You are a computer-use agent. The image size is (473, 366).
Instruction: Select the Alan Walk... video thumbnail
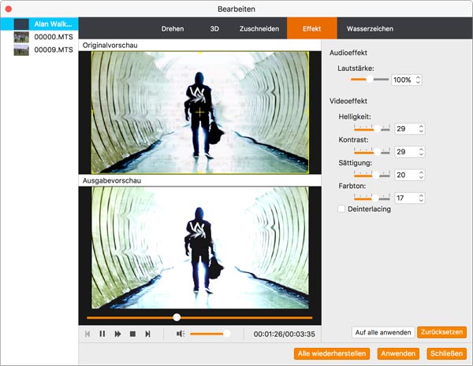(x=21, y=24)
